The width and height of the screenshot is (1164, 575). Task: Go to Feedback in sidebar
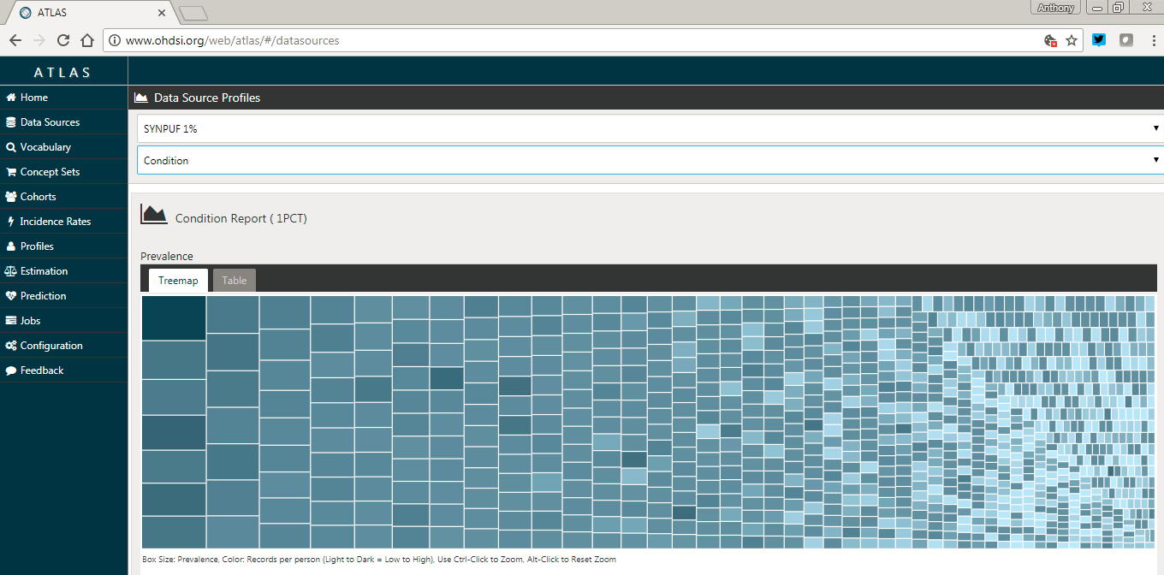point(42,370)
